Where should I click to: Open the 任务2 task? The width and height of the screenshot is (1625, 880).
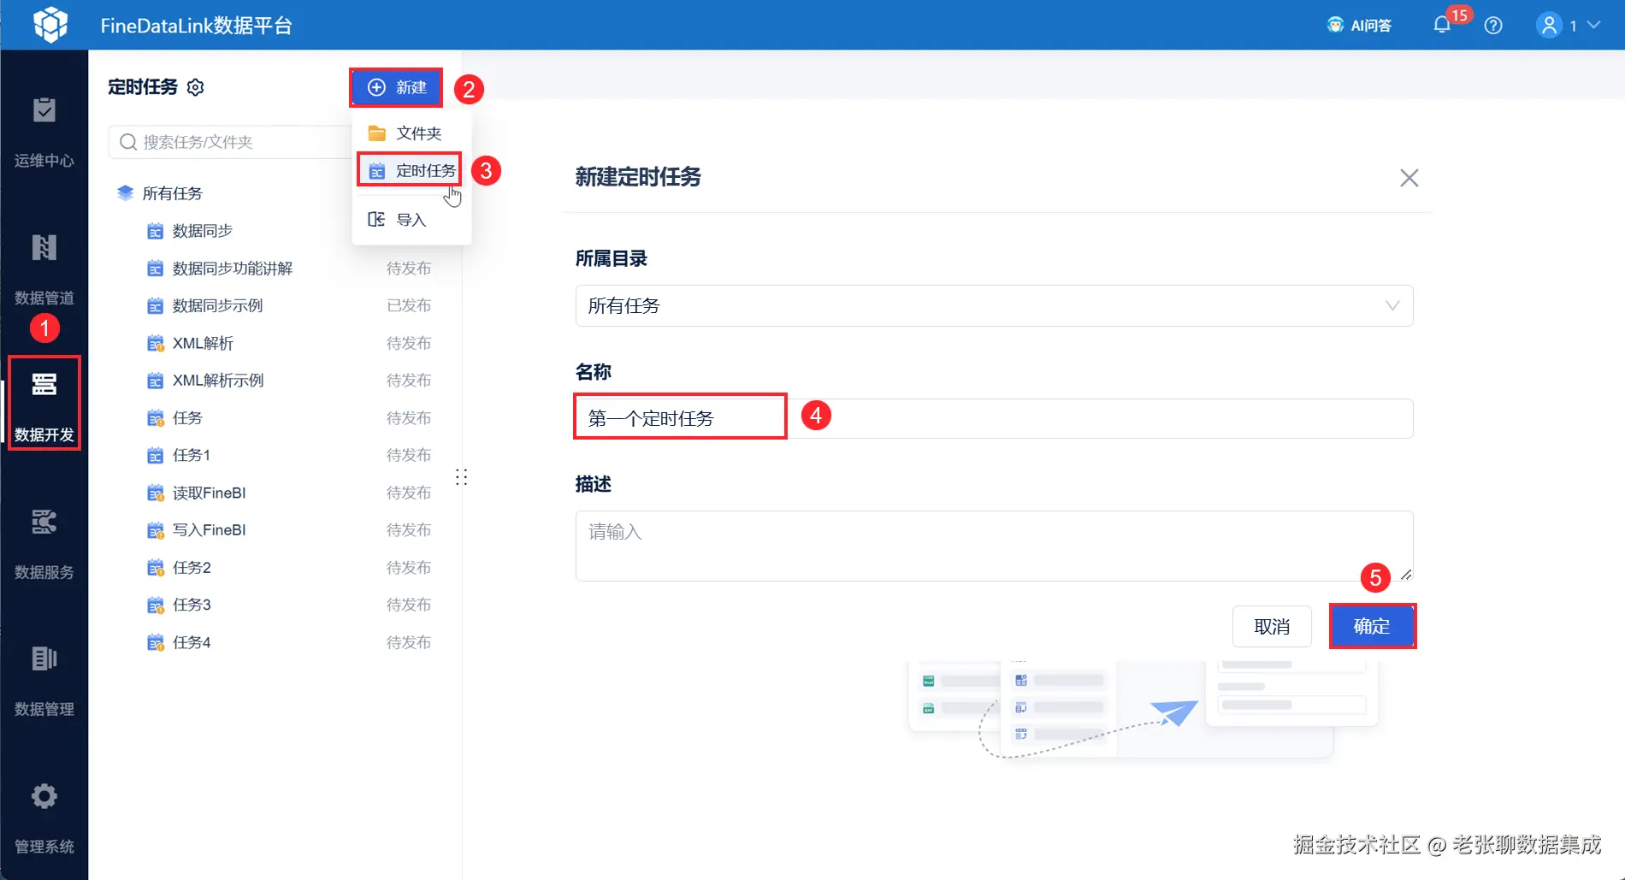pos(192,568)
